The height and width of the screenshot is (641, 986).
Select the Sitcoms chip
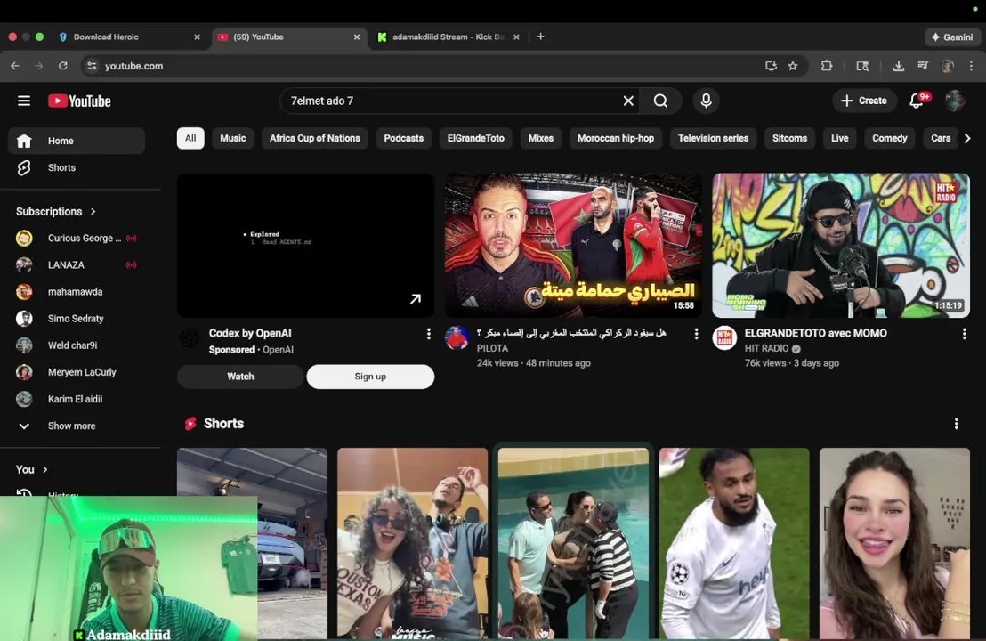coord(790,138)
